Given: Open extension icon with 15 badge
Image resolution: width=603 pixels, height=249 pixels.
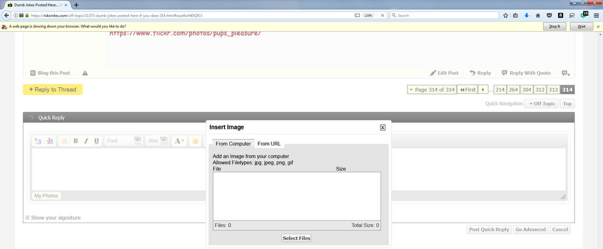Looking at the screenshot, I should (584, 14).
